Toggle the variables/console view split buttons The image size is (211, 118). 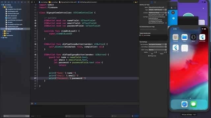pyautogui.click(x=136, y=116)
